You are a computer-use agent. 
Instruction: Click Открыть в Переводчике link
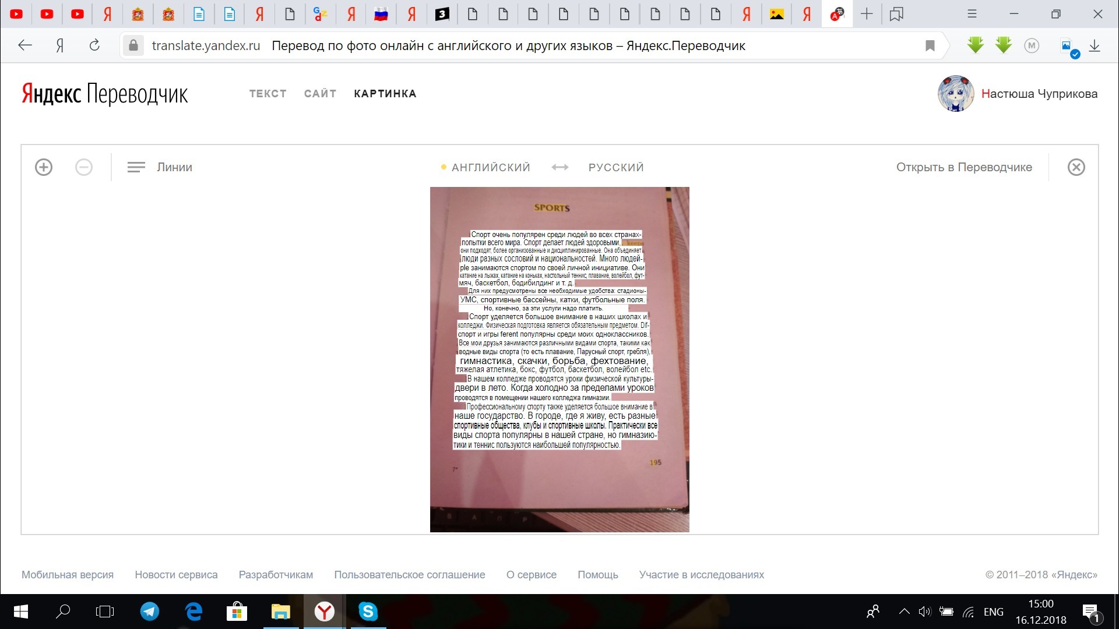964,168
